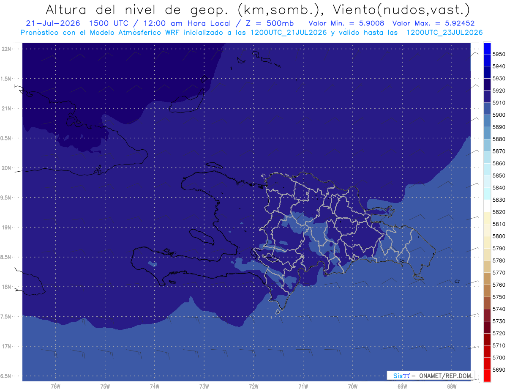The width and height of the screenshot is (507, 392).
Task: Click the 5930 colorbar value
Action: click(499, 79)
